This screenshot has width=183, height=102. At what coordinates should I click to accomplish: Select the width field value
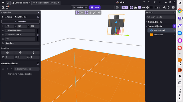(x=20, y=30)
